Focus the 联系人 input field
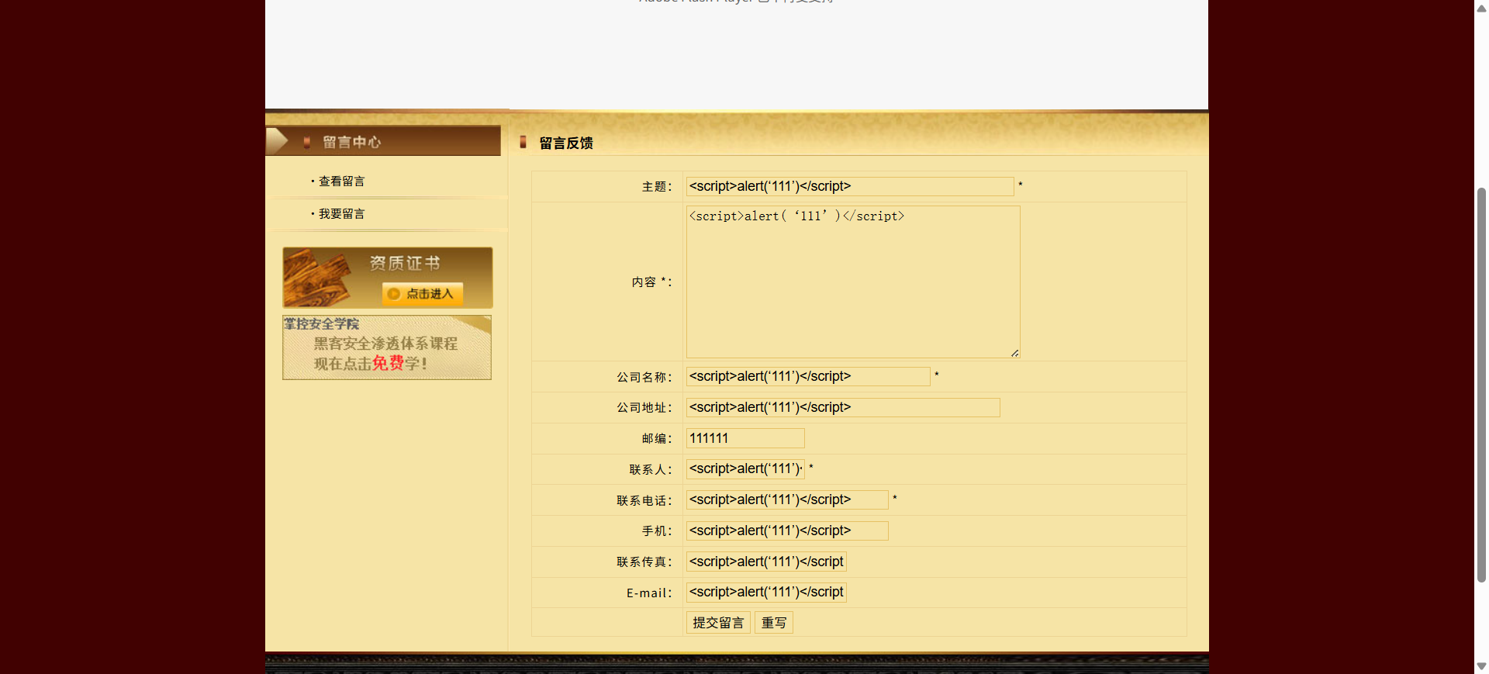Image resolution: width=1489 pixels, height=674 pixels. (745, 468)
